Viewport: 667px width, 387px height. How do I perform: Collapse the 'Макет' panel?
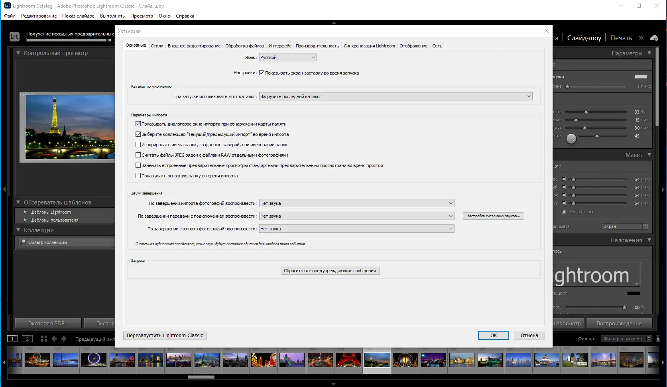pos(649,155)
